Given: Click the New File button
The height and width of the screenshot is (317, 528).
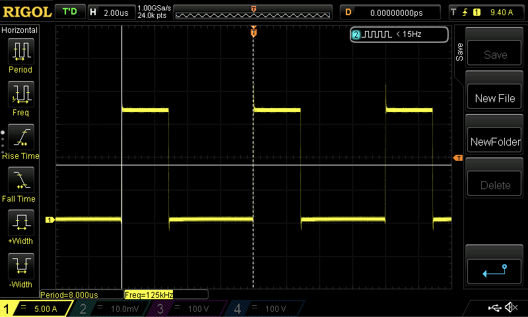Looking at the screenshot, I should click(495, 98).
